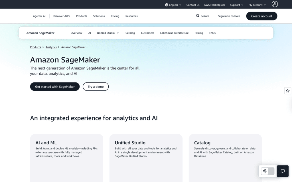
Task: Click the magnifying glass search icon
Action: tap(198, 16)
